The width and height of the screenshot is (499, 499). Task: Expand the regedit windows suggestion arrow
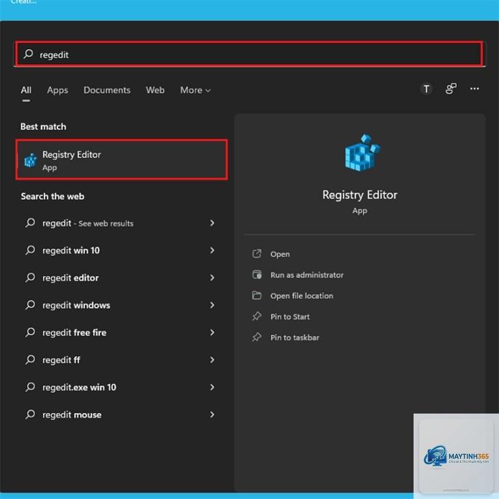coord(213,305)
